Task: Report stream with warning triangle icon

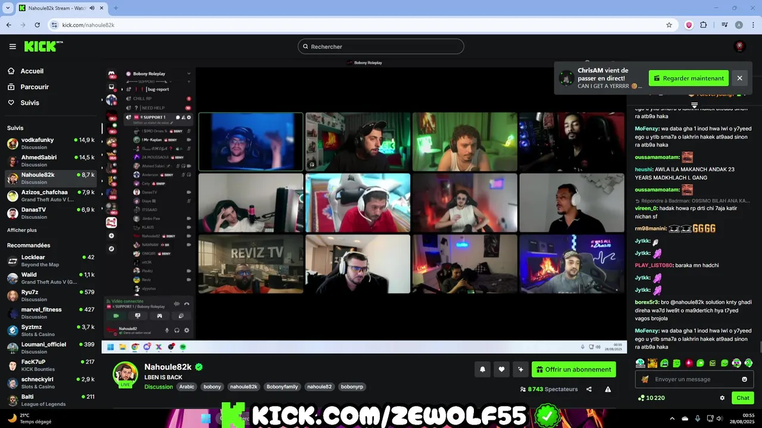Action: point(608,389)
